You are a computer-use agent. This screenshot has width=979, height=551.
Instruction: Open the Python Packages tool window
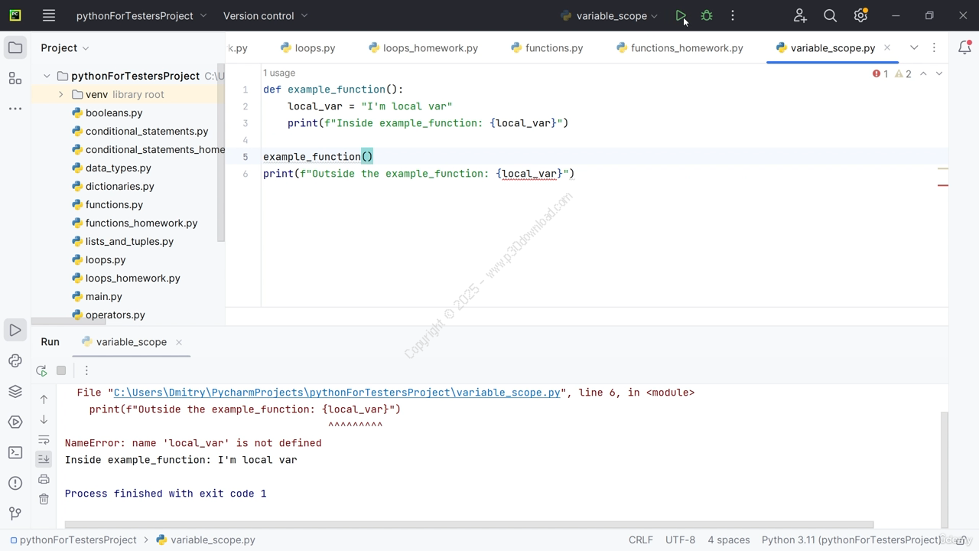pyautogui.click(x=15, y=361)
